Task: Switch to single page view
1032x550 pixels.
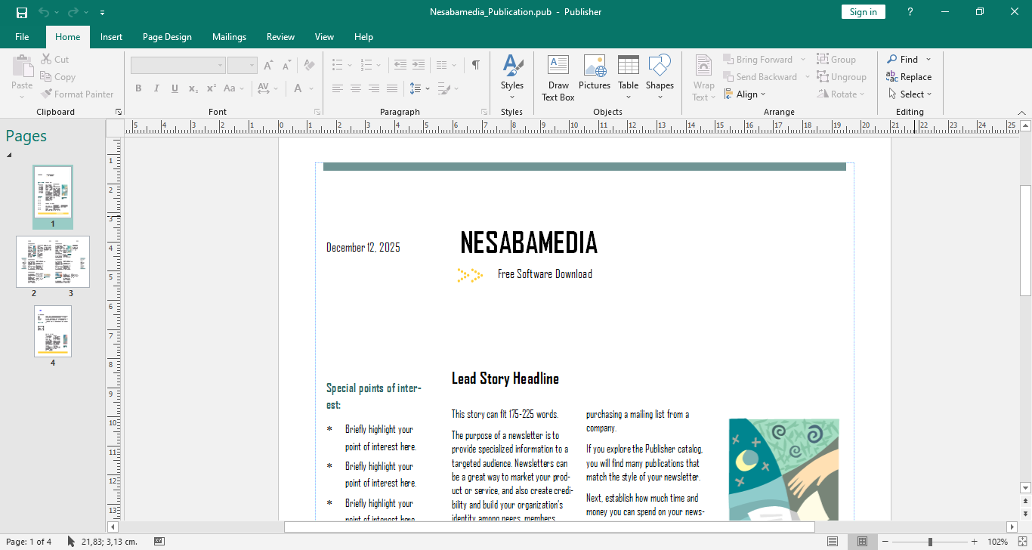Action: point(833,542)
